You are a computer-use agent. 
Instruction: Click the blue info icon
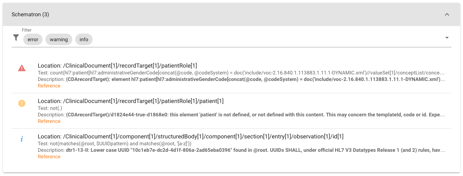[22, 139]
